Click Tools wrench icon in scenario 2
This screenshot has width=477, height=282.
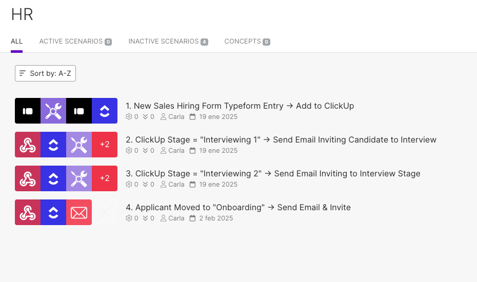click(79, 145)
